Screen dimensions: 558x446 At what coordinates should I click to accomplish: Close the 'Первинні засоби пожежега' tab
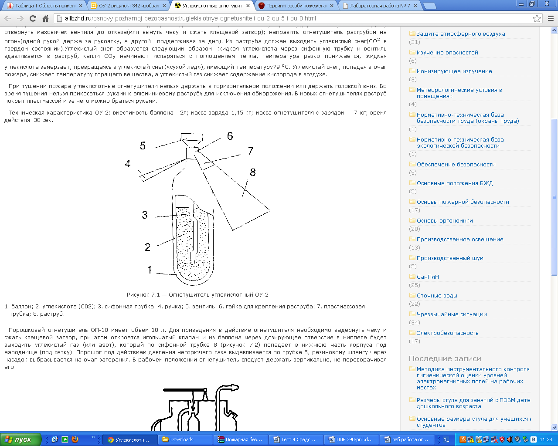[332, 6]
